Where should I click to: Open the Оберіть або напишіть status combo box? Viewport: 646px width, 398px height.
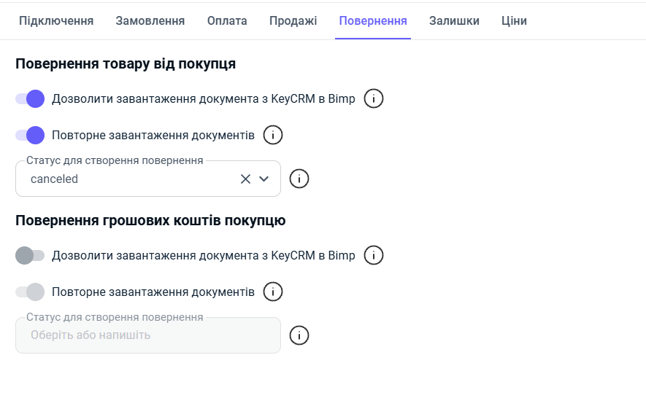coord(148,335)
